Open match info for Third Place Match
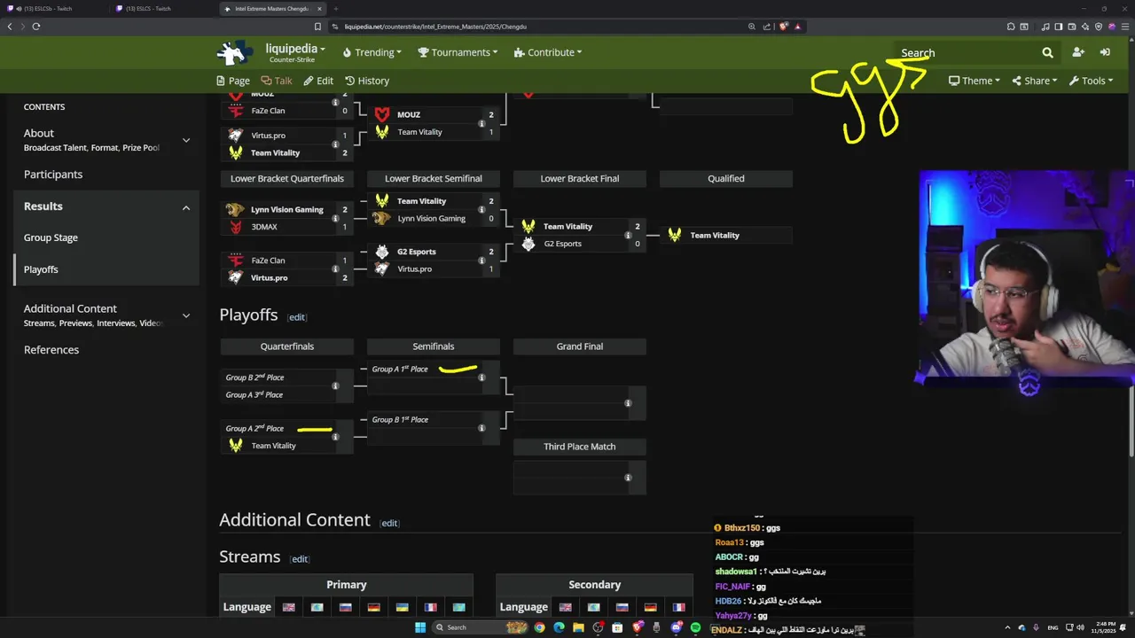1135x638 pixels. click(x=628, y=478)
